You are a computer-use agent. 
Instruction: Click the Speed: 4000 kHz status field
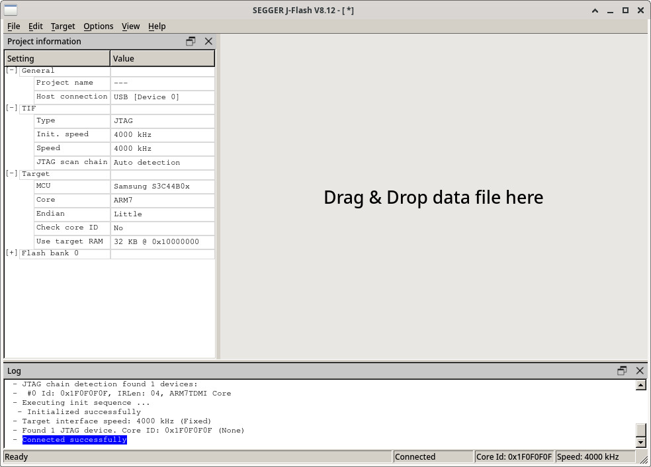click(x=595, y=457)
